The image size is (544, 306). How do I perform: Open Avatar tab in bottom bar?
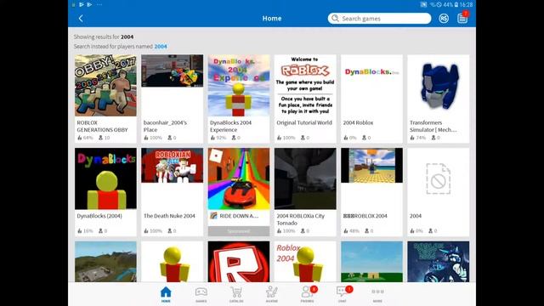click(272, 294)
